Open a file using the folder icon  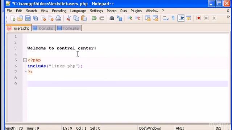(20, 18)
